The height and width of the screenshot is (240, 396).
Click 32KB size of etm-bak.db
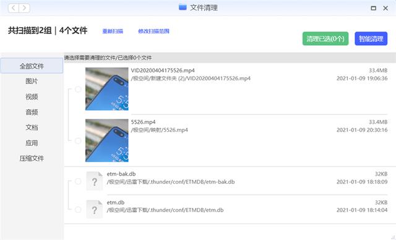381,174
